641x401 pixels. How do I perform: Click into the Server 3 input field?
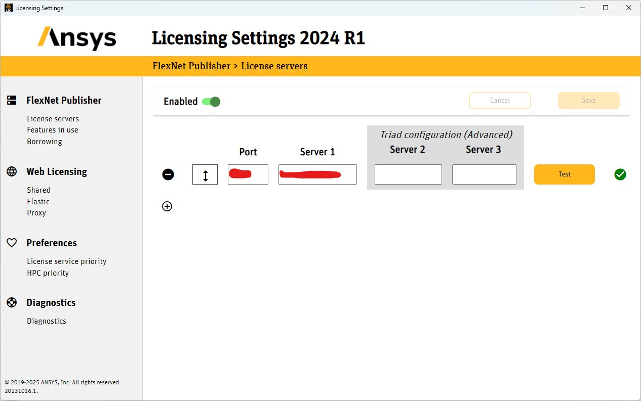tap(484, 174)
